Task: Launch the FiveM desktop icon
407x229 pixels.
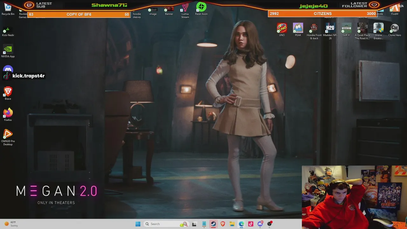Action: (395, 10)
